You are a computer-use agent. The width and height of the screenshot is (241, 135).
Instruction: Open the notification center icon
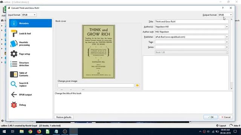click(x=235, y=132)
